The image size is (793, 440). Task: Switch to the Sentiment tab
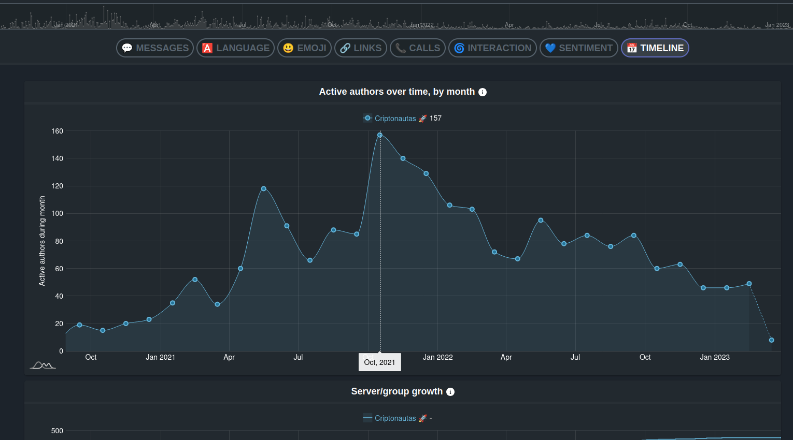(578, 48)
